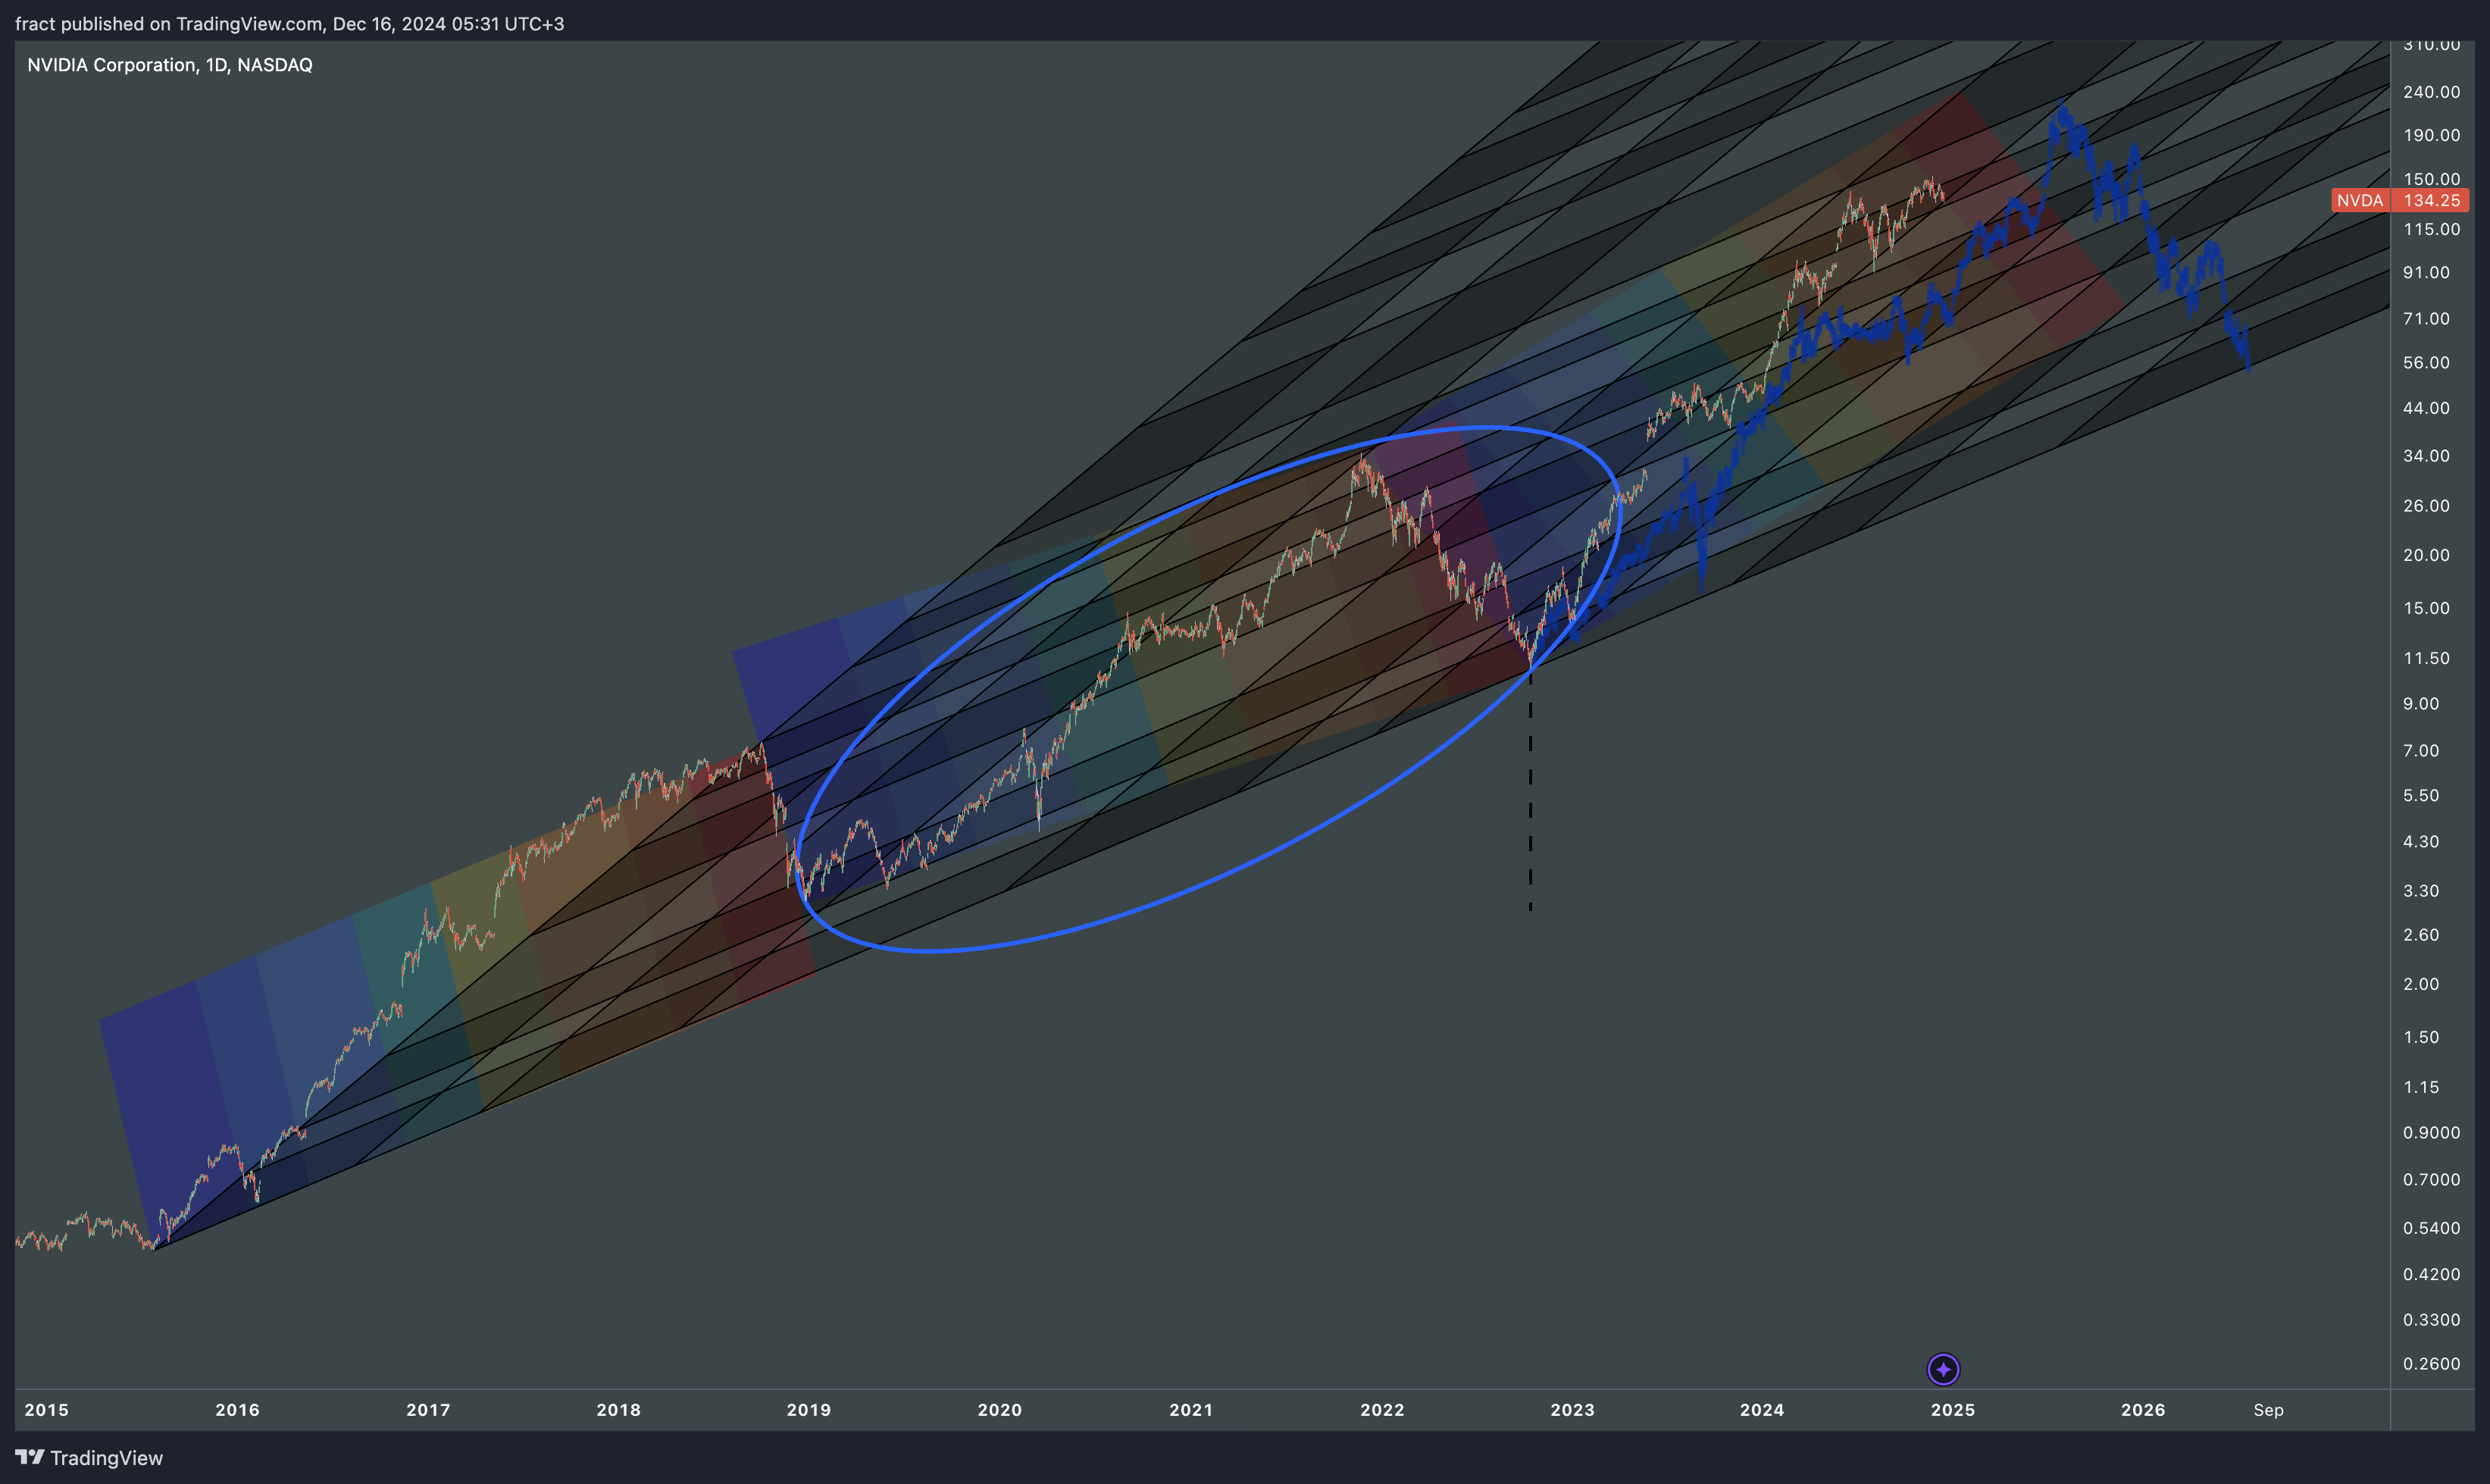Click the 4.30 price scale label
2490x1484 pixels.
(x=2421, y=842)
